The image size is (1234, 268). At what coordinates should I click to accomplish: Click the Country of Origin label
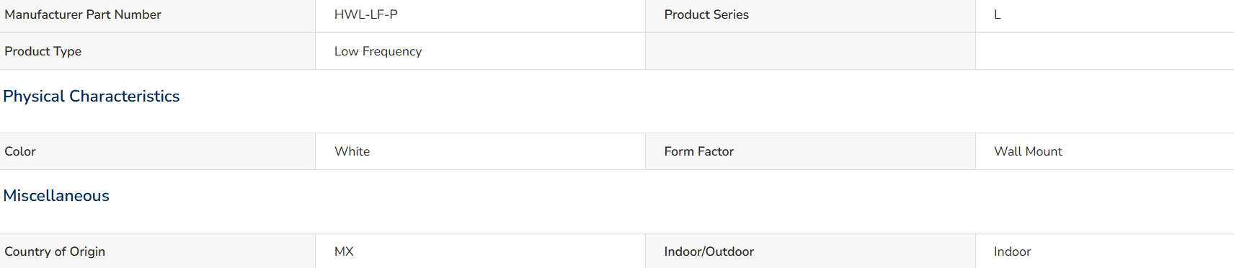tap(55, 251)
